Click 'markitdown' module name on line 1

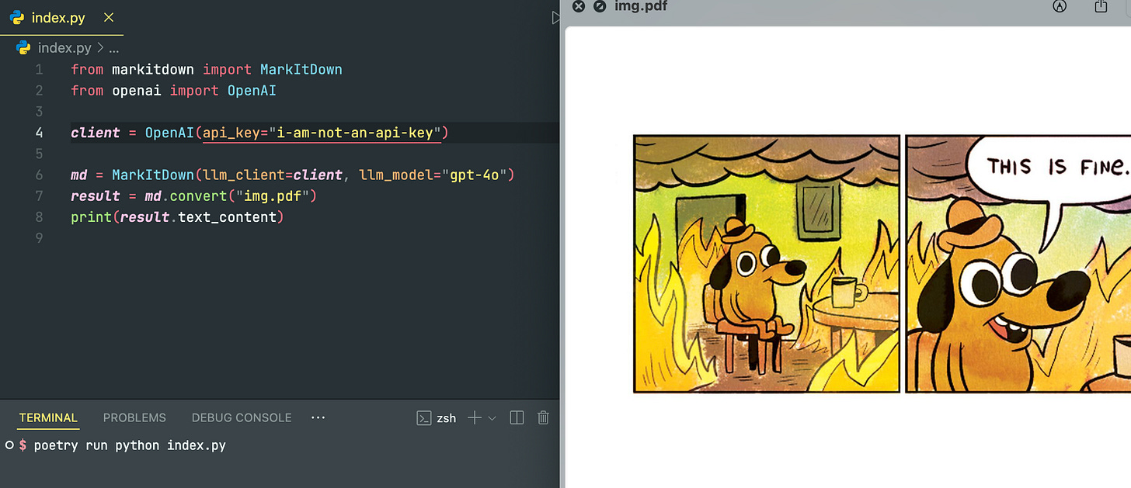[152, 70]
